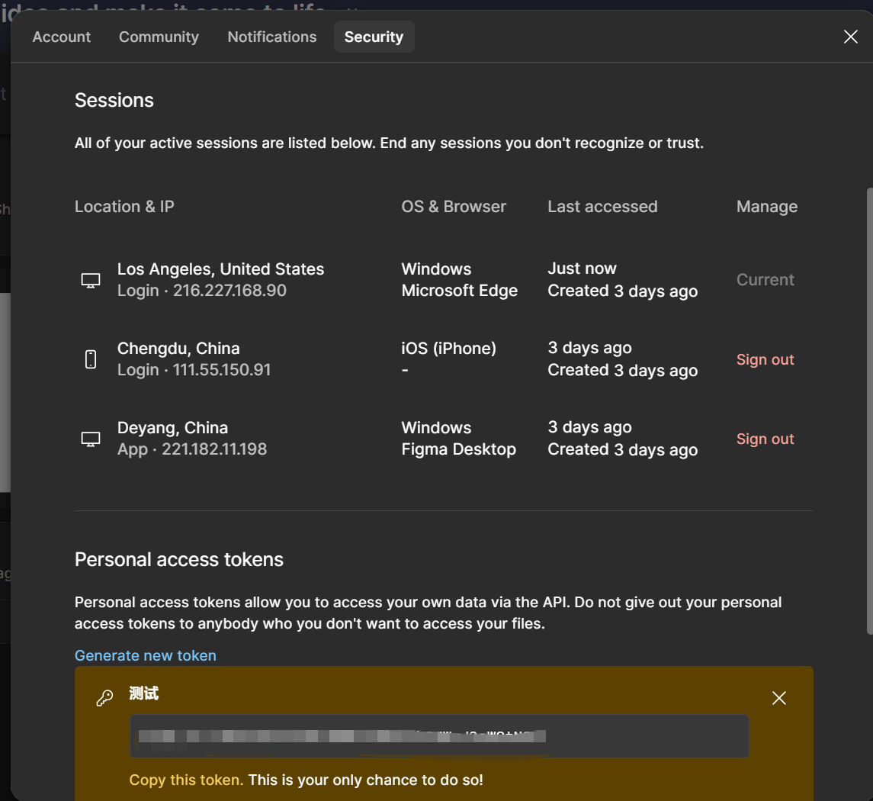This screenshot has width=873, height=801.
Task: Click the monitor icon for Deyang session
Action: click(91, 439)
